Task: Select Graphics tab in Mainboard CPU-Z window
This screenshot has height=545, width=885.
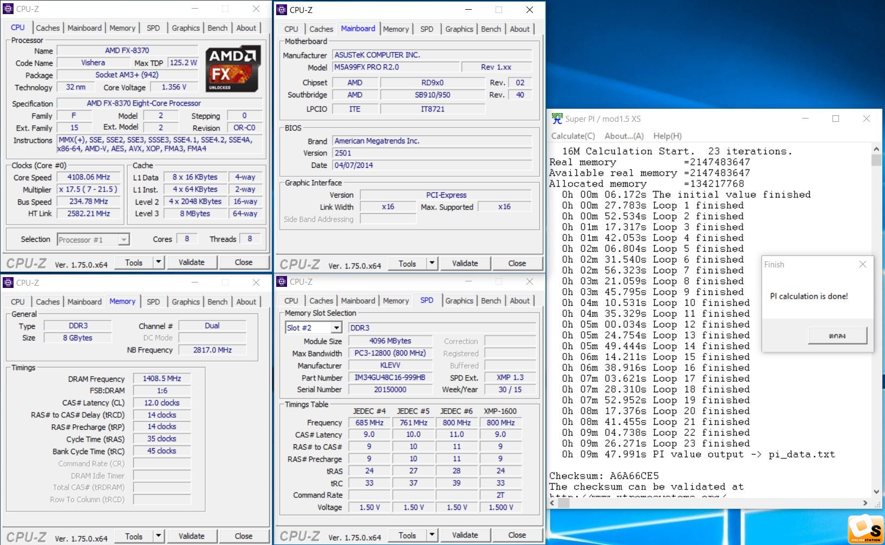Action: click(459, 29)
